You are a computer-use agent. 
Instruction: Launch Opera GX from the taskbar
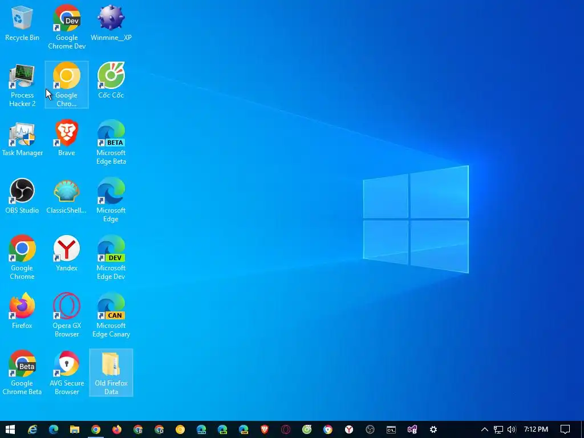pyautogui.click(x=286, y=429)
